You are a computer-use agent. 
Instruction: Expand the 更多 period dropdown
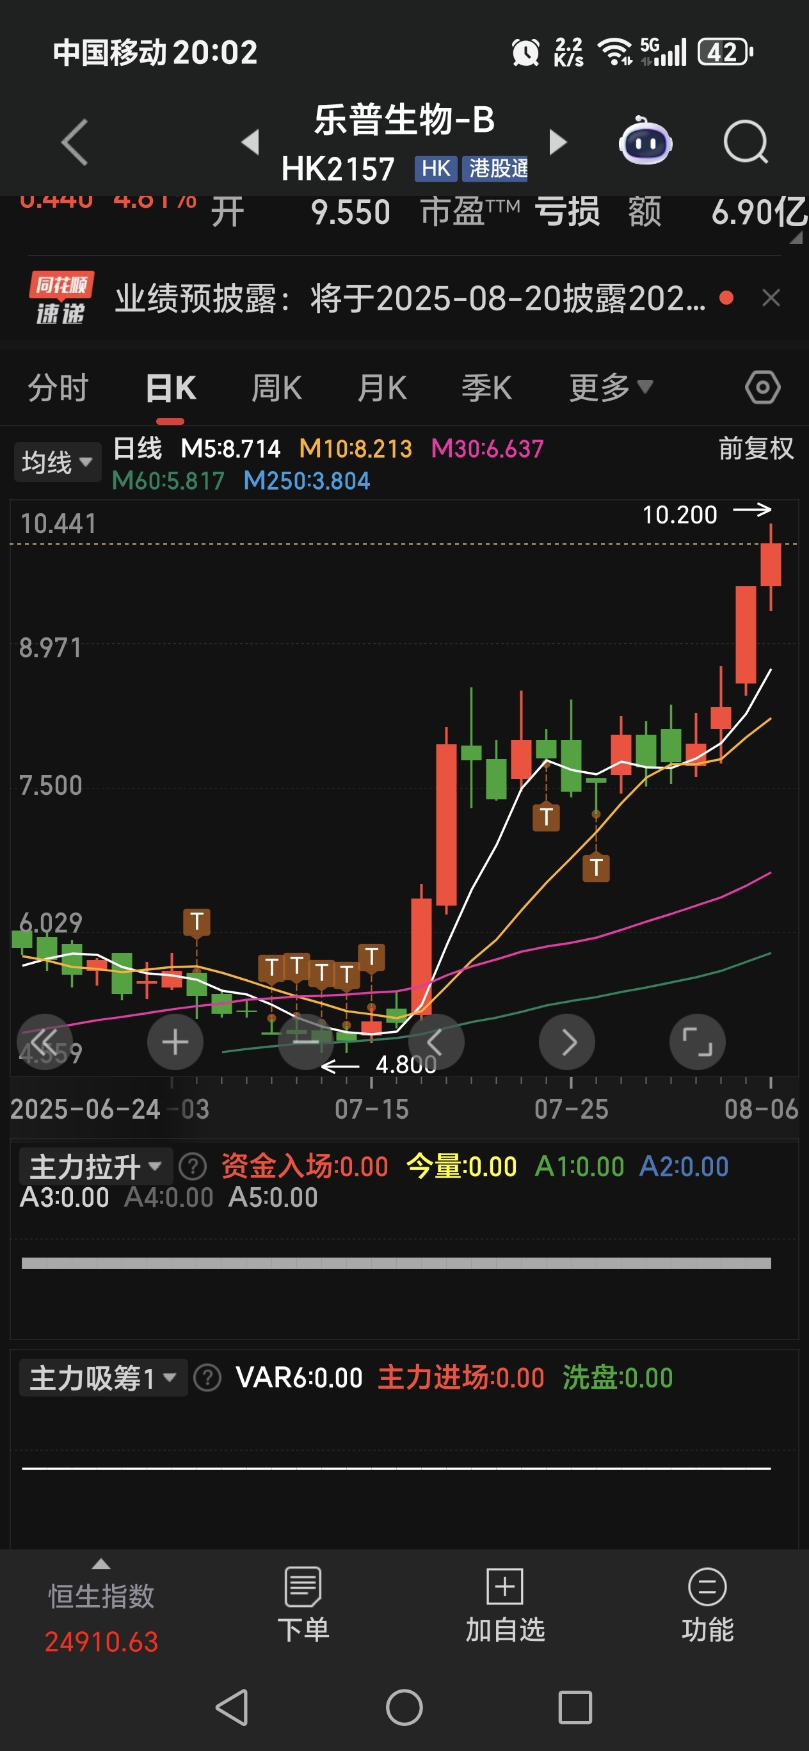point(611,388)
